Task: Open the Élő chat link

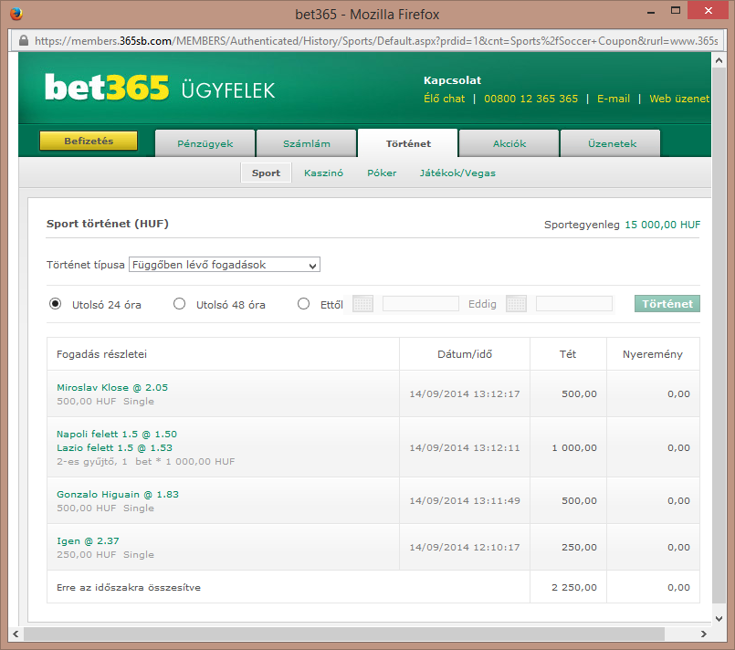Action: tap(444, 99)
